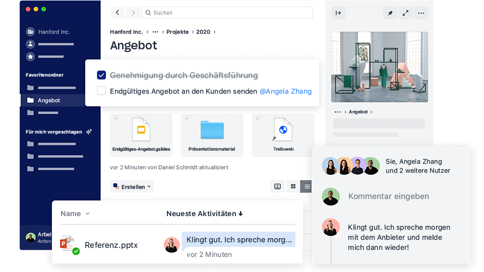The width and height of the screenshot is (484, 272).
Task: Expand the Name column sort chevron
Action: [x=88, y=214]
